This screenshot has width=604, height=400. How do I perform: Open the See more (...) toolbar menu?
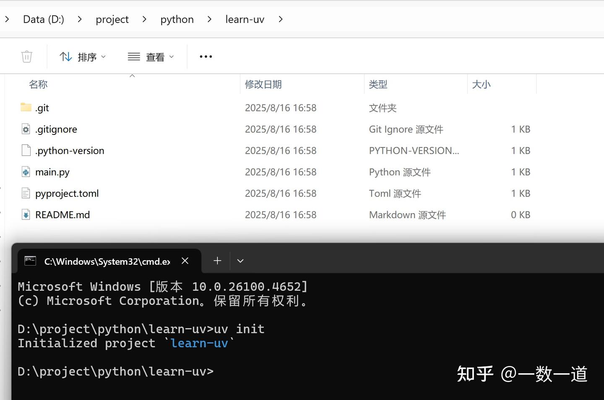[205, 56]
